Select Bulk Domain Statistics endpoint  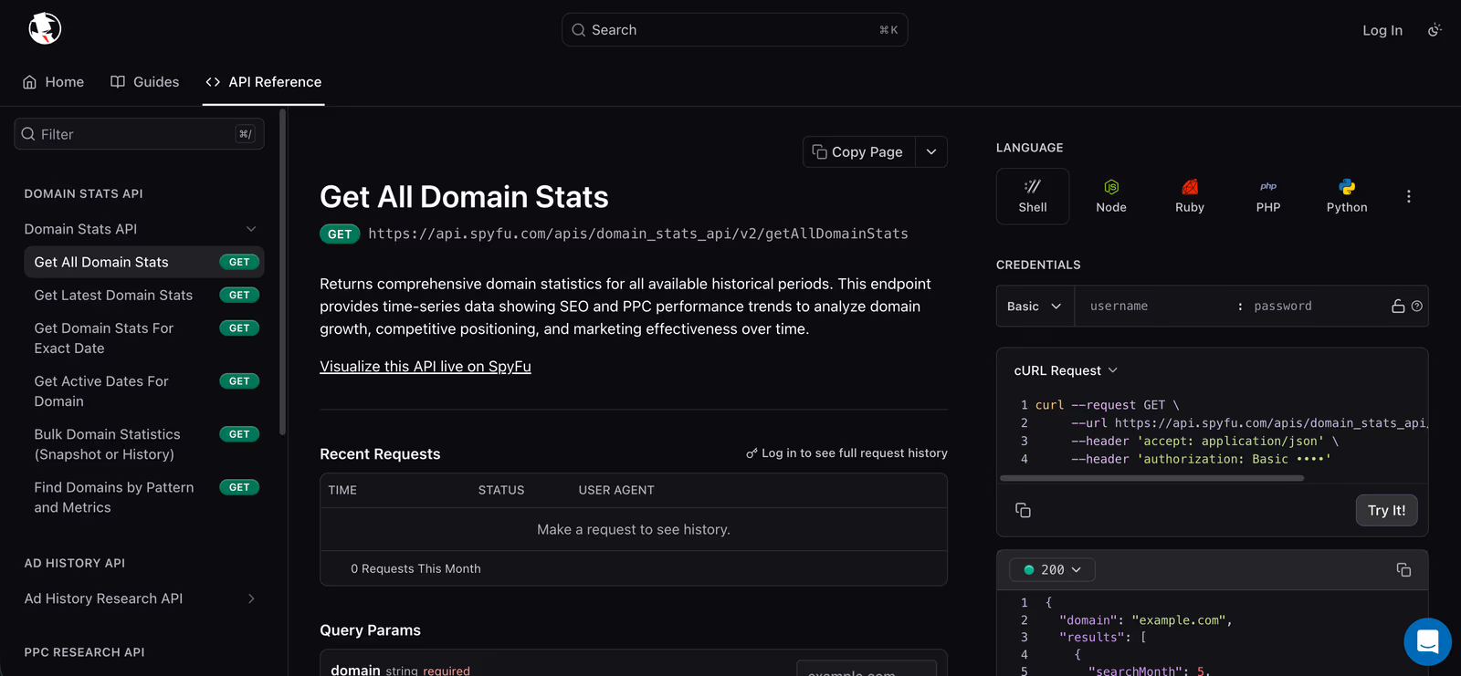pyautogui.click(x=144, y=444)
